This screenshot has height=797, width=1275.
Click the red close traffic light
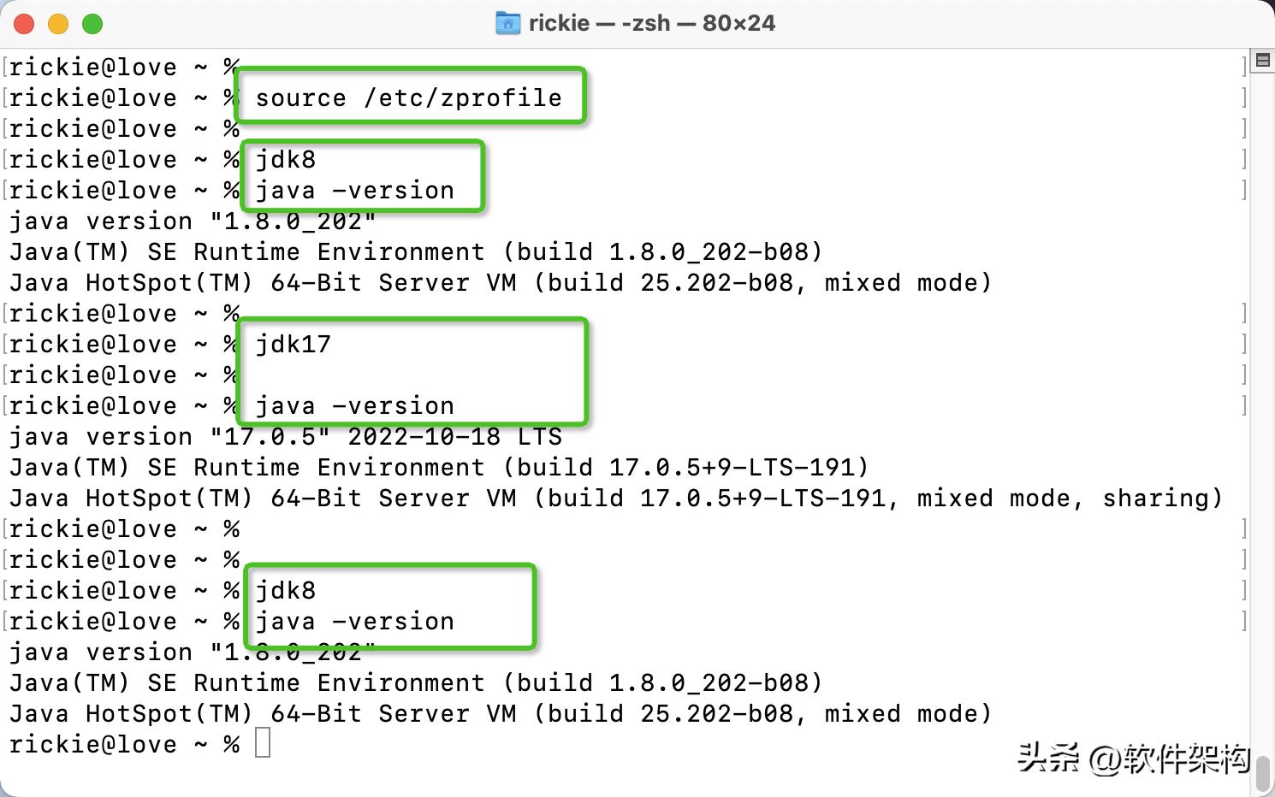[24, 23]
